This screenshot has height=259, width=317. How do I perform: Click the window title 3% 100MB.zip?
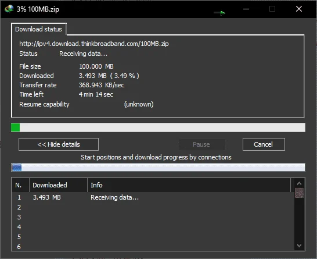point(38,9)
